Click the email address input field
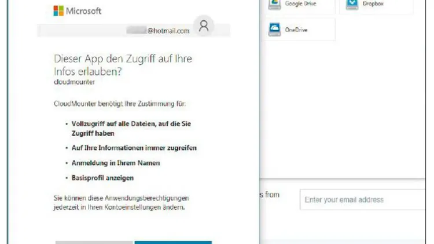Screen dimensions: 434x244 click(363, 199)
